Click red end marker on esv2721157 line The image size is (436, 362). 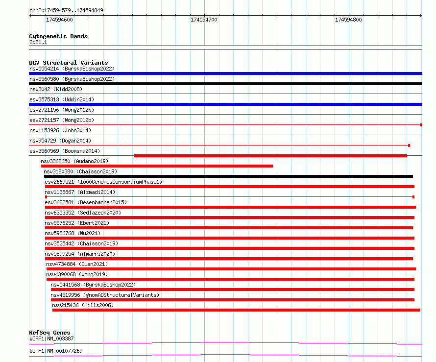(421, 125)
